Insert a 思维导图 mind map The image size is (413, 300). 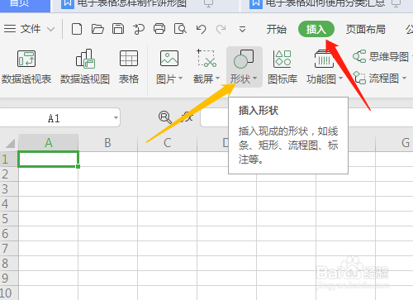tap(381, 56)
